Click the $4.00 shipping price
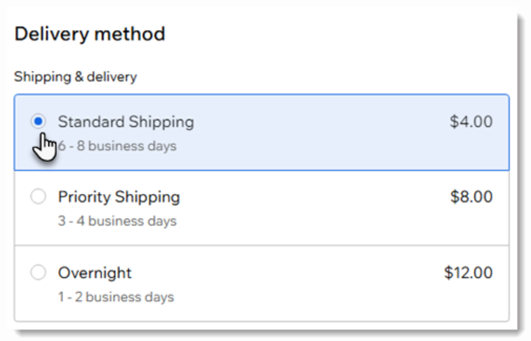The height and width of the screenshot is (341, 531). (471, 122)
